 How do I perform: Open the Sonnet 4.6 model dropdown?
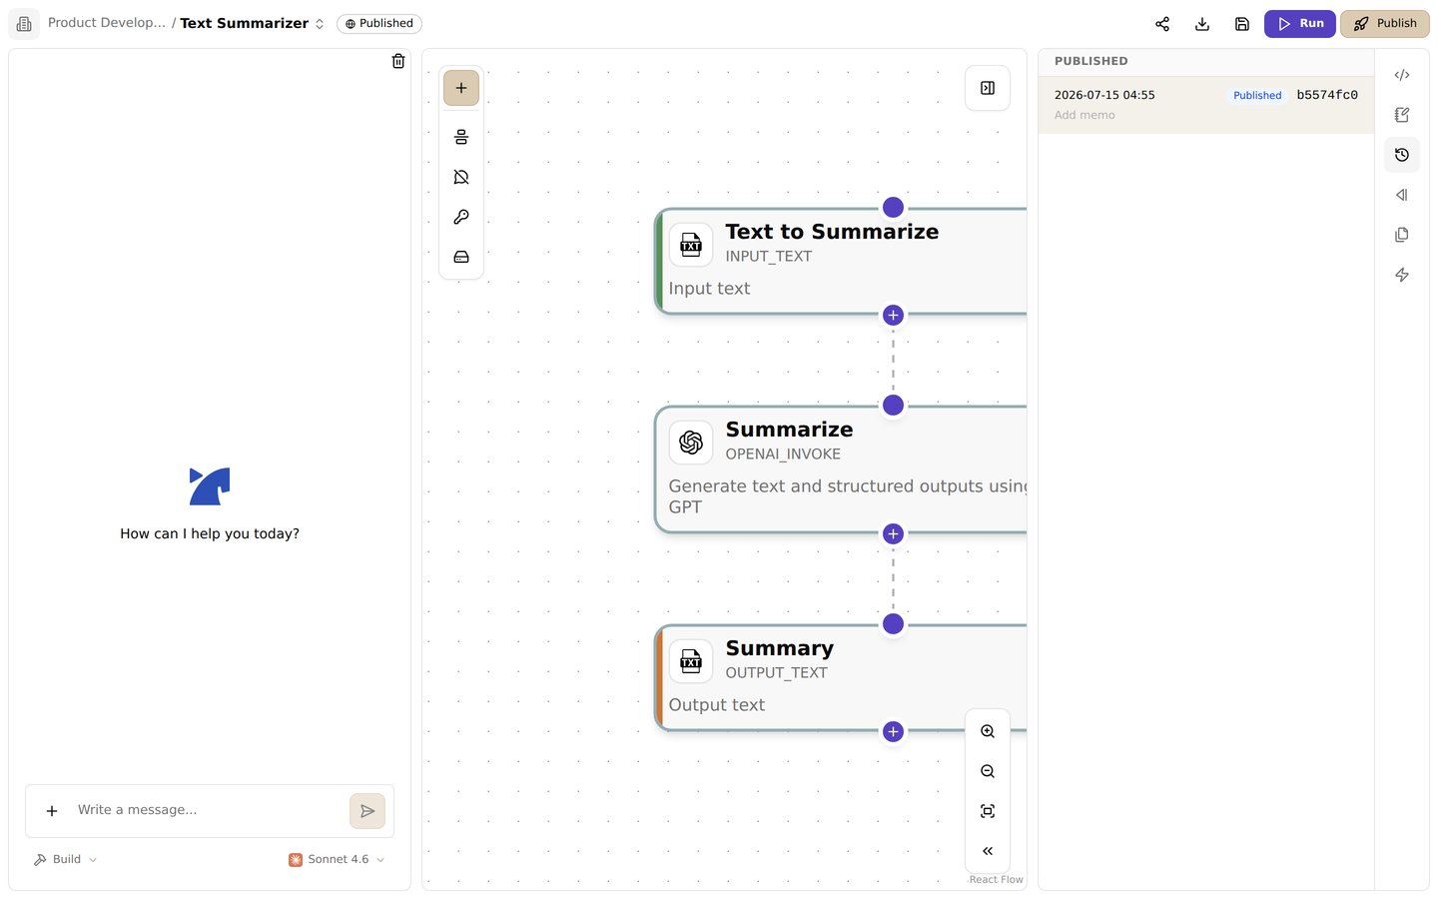coord(338,860)
